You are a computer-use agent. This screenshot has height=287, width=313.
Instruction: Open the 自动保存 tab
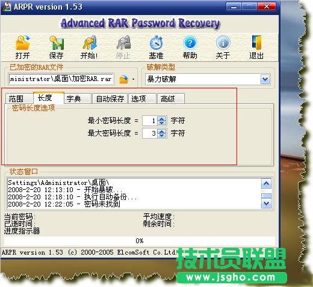tap(110, 98)
